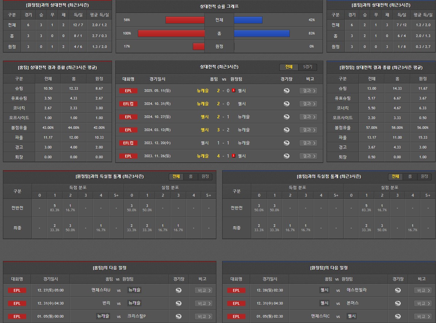Select 원정 filter in [홈팀]과의 득실점 통계

coord(424,176)
